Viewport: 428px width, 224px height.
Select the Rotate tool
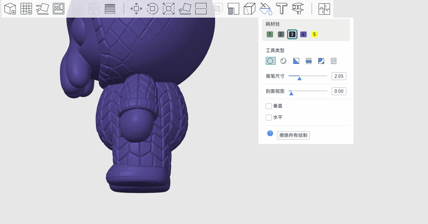pos(152,9)
